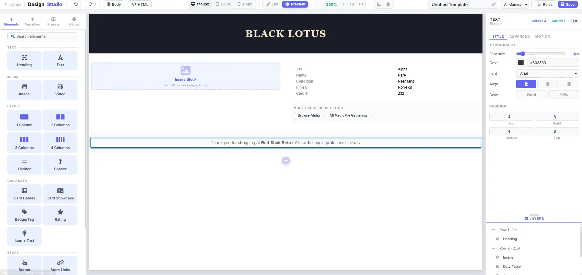Collapse Row 2 · 2col in Layers
This screenshot has height=275, width=582.
[x=494, y=248]
